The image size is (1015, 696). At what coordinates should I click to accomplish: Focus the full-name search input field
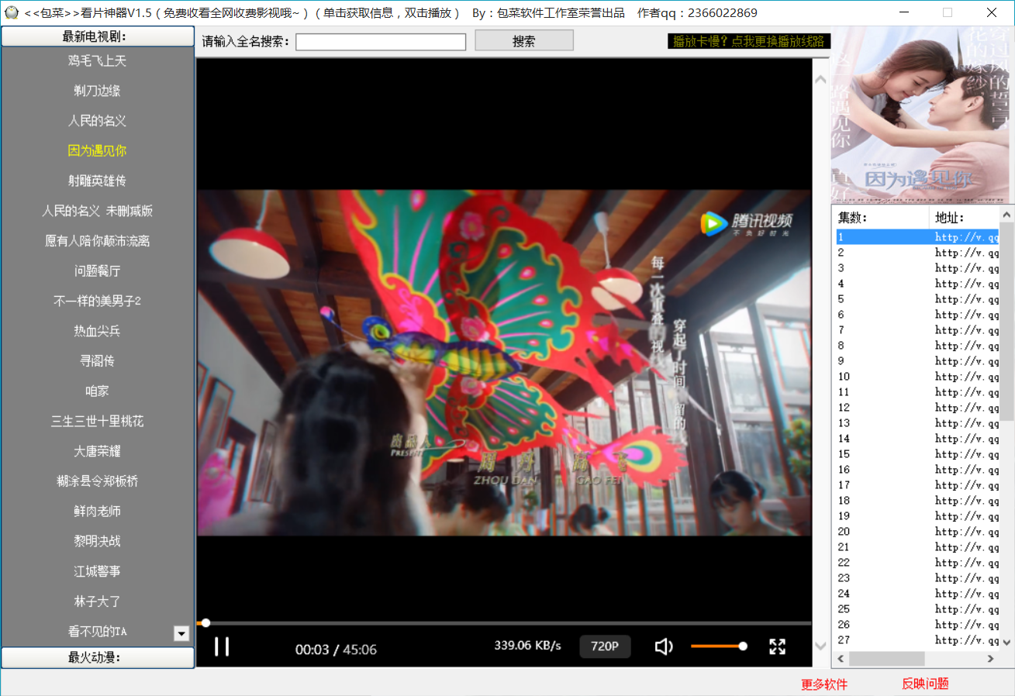tap(380, 42)
